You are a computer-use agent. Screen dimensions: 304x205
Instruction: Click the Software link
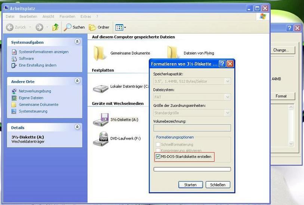(27, 59)
